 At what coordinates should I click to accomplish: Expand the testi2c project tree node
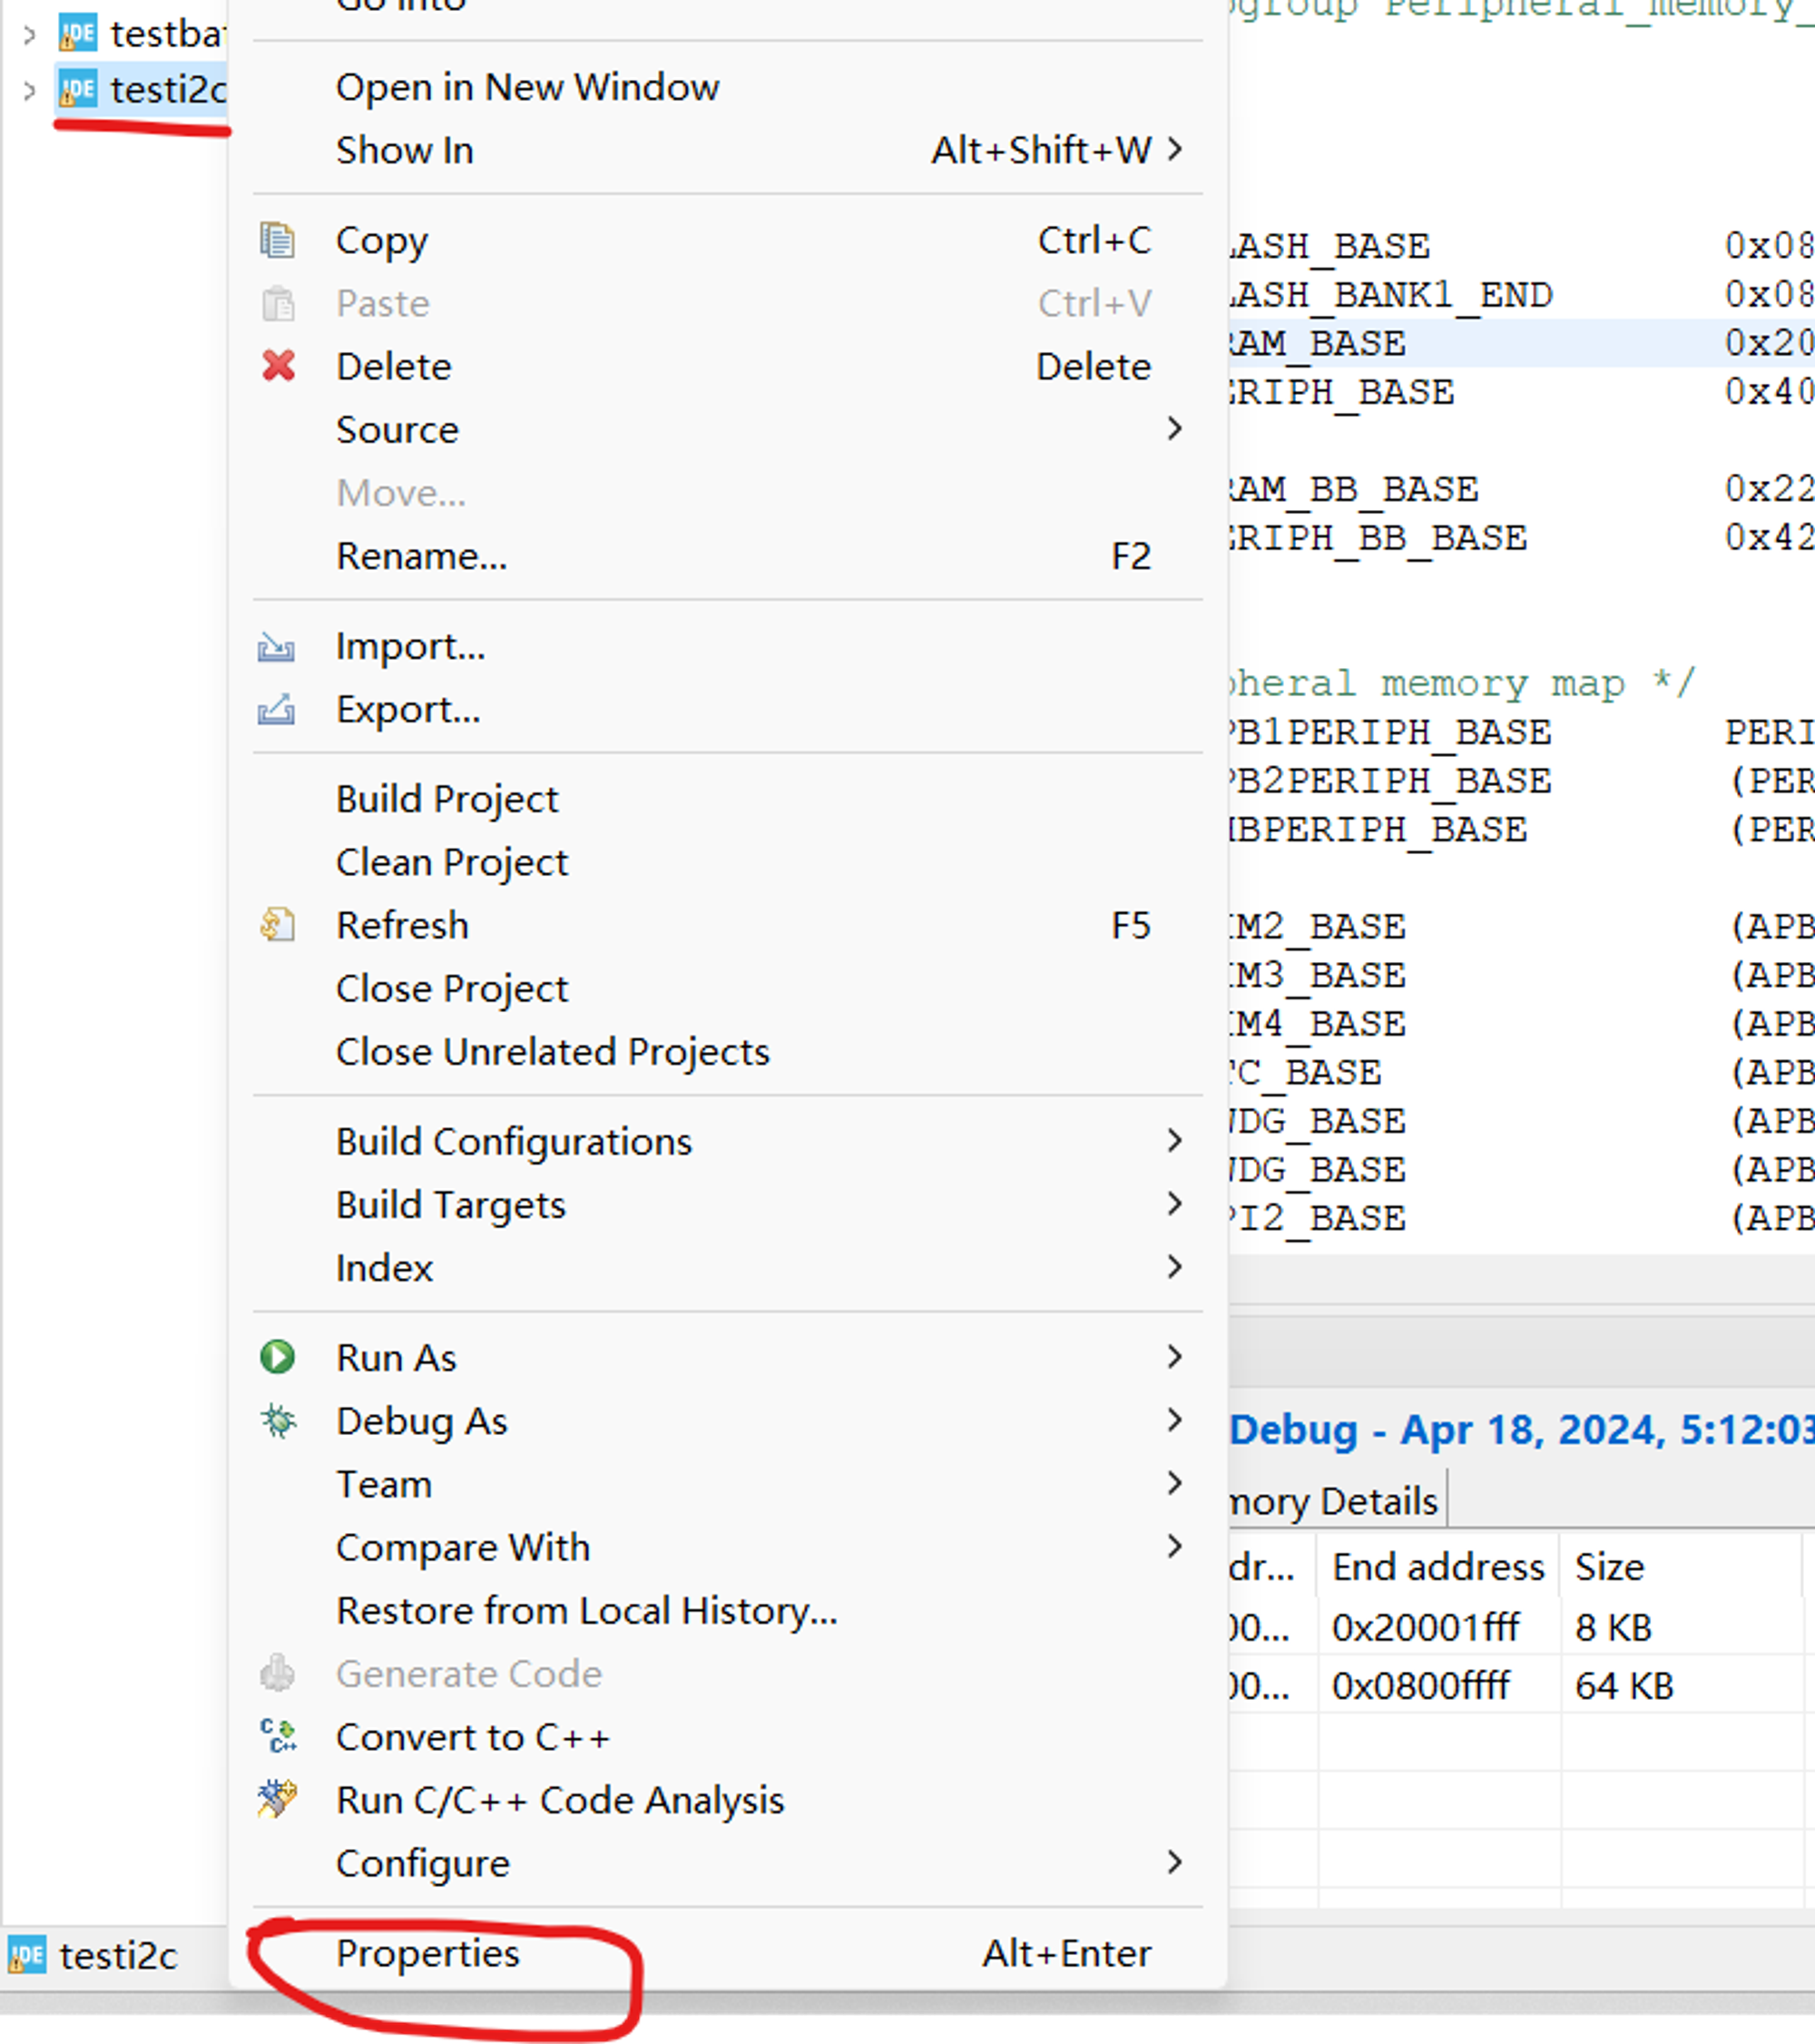point(29,91)
